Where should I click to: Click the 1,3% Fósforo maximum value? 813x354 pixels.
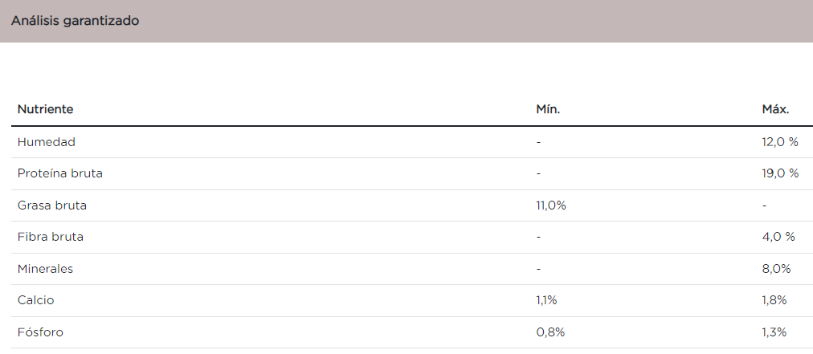pos(774,332)
